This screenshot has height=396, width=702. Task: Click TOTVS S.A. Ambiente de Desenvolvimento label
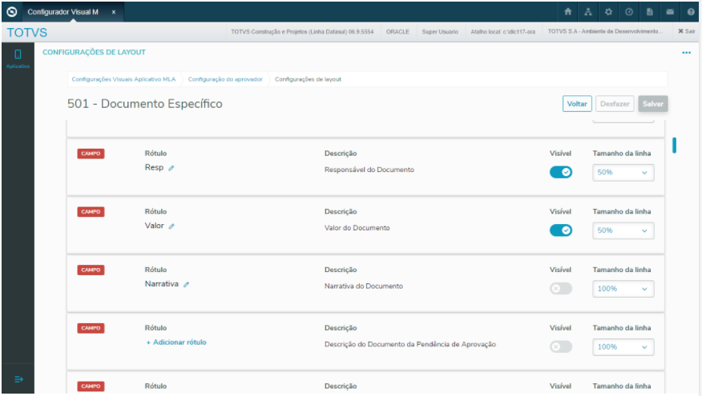click(x=605, y=31)
